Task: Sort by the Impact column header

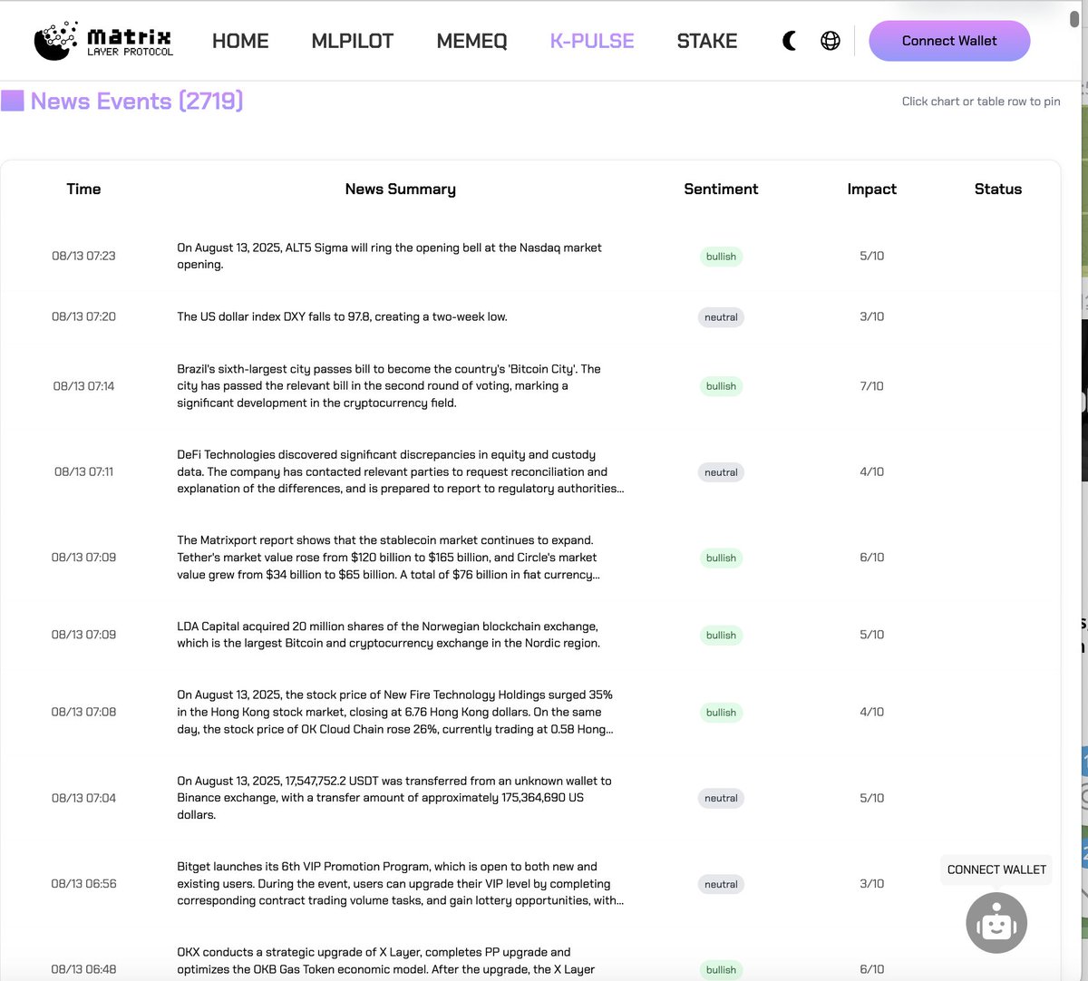Action: pyautogui.click(x=871, y=189)
